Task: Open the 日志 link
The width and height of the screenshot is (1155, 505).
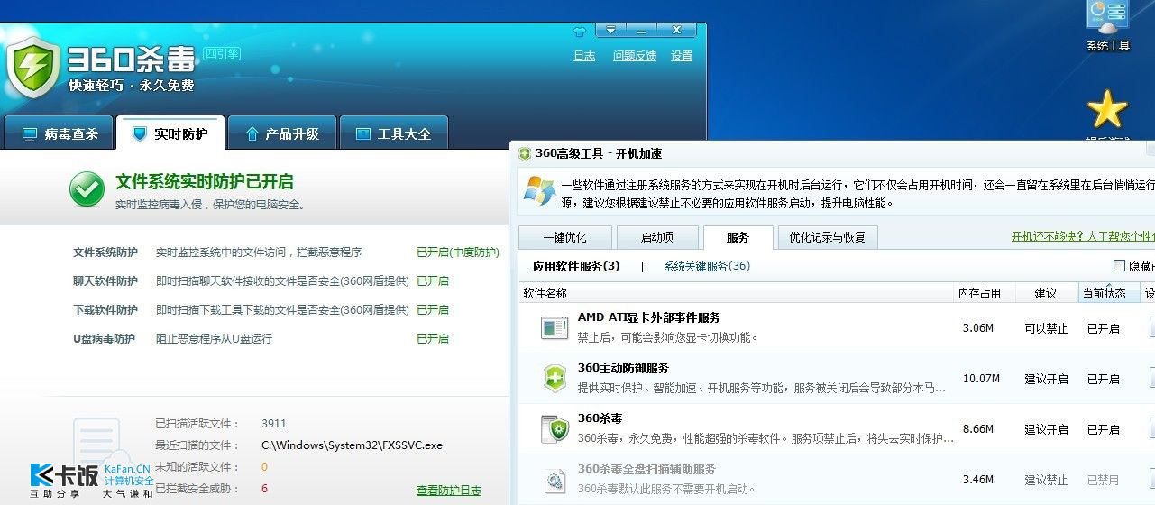Action: [584, 56]
